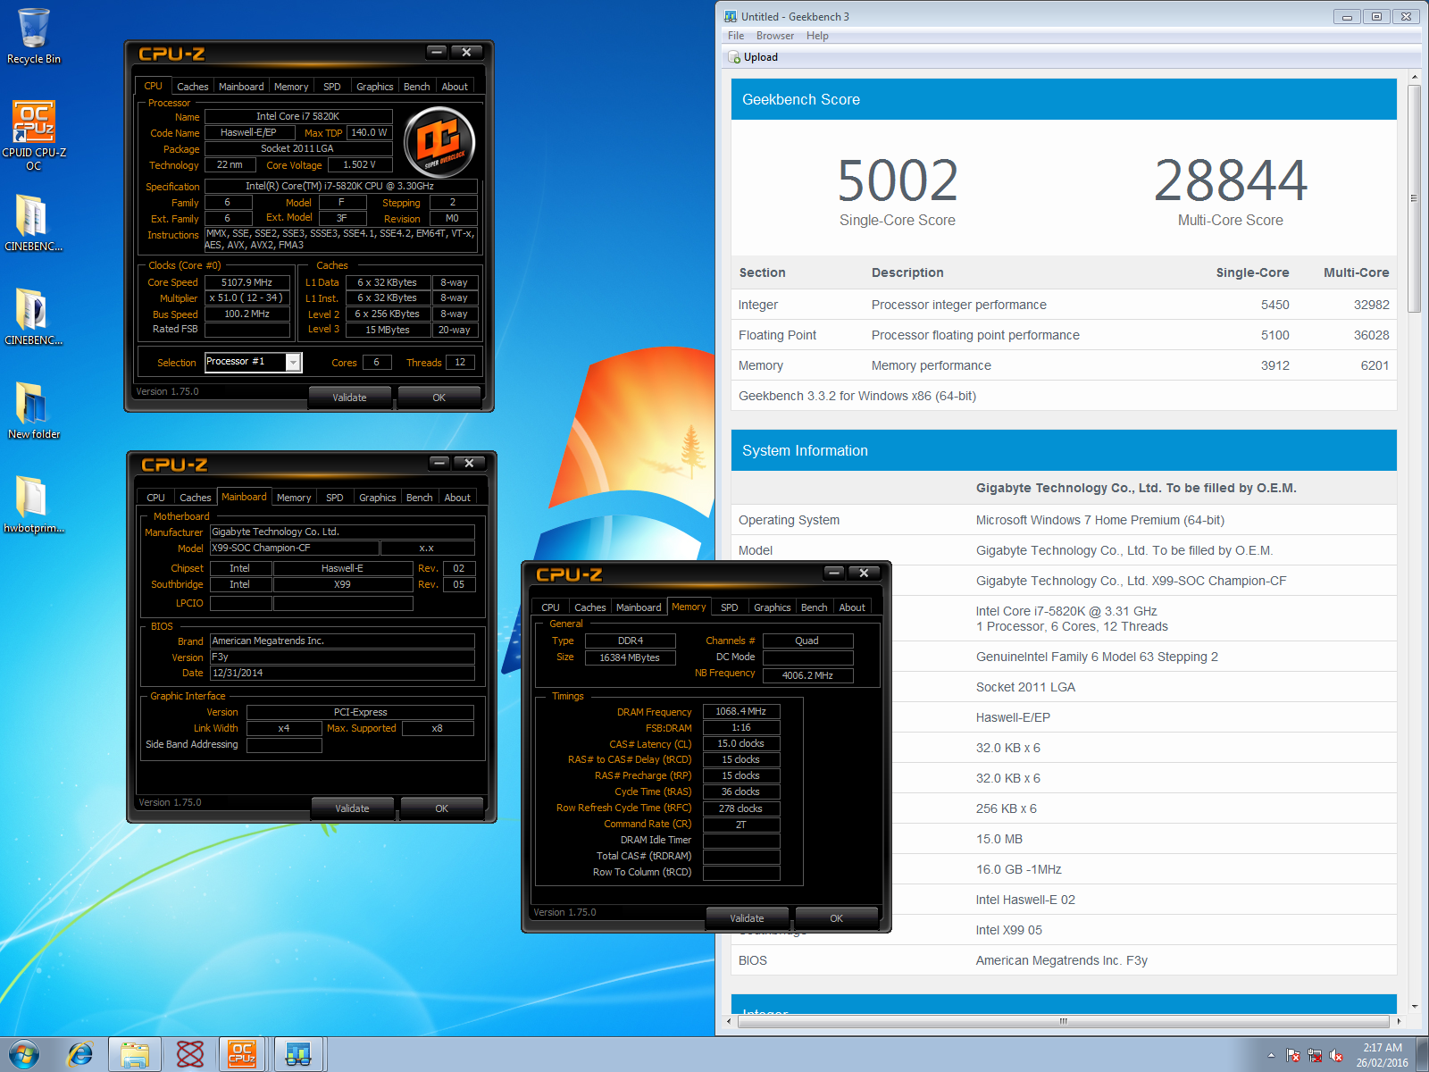Open About tab in CPU-Z Mainboard window
The image size is (1429, 1072).
[x=457, y=498]
